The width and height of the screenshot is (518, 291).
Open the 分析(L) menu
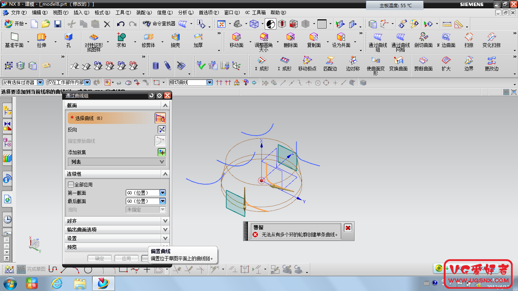185,13
